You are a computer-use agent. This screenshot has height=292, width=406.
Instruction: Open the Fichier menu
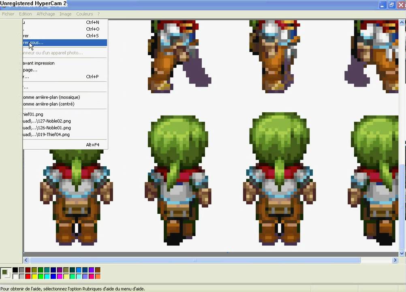click(x=8, y=14)
